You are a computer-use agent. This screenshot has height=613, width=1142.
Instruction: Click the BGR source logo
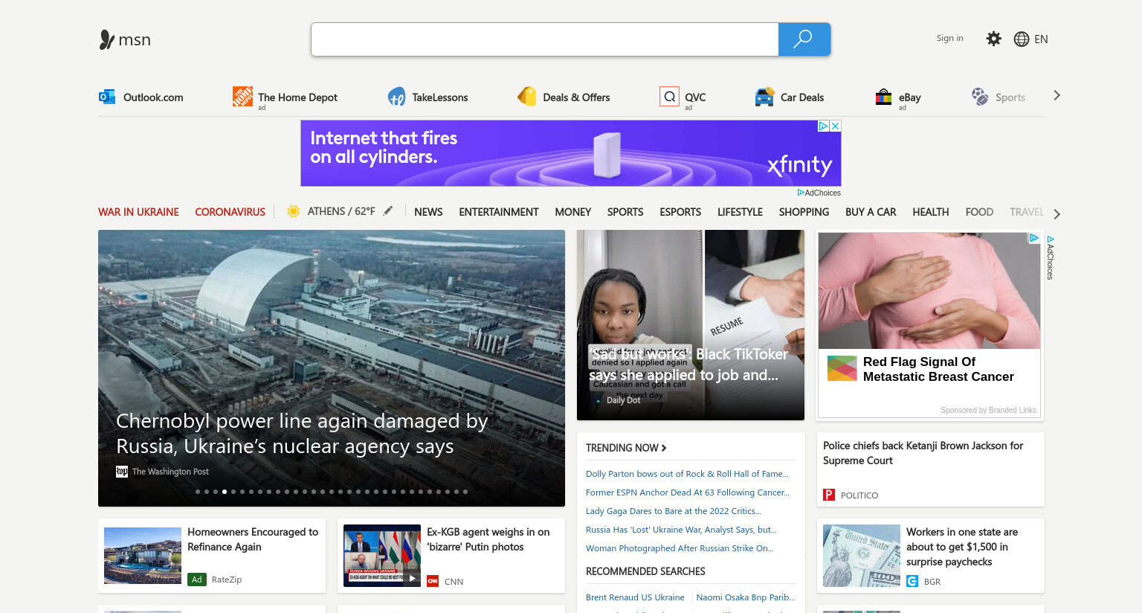click(x=912, y=581)
